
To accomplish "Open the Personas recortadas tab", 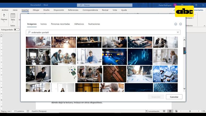I will point(60,24).
